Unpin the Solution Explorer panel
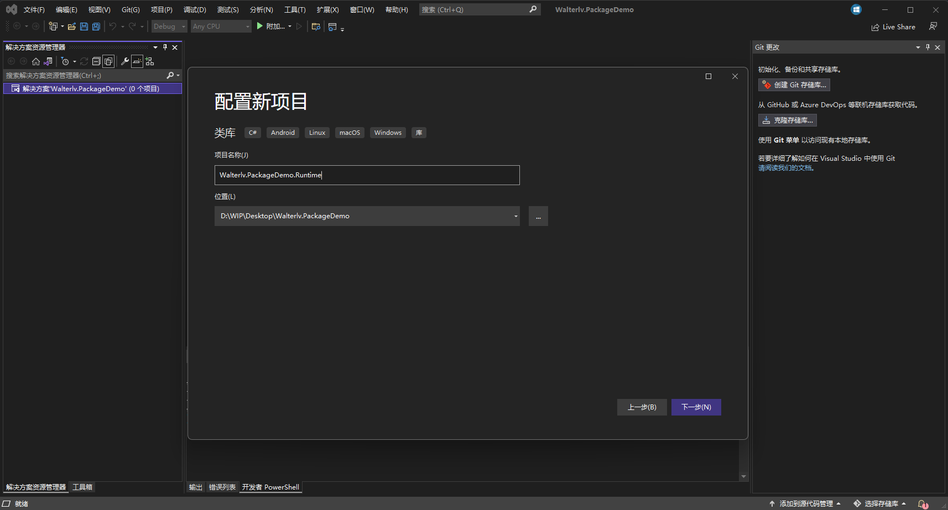Viewport: 948px width, 510px height. (x=164, y=47)
